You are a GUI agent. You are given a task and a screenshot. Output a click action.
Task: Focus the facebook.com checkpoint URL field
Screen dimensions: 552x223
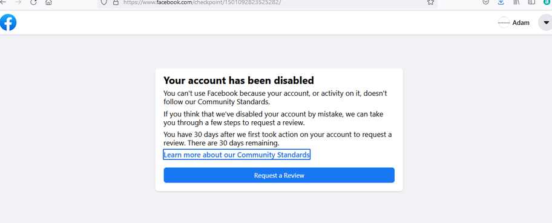click(x=268, y=2)
